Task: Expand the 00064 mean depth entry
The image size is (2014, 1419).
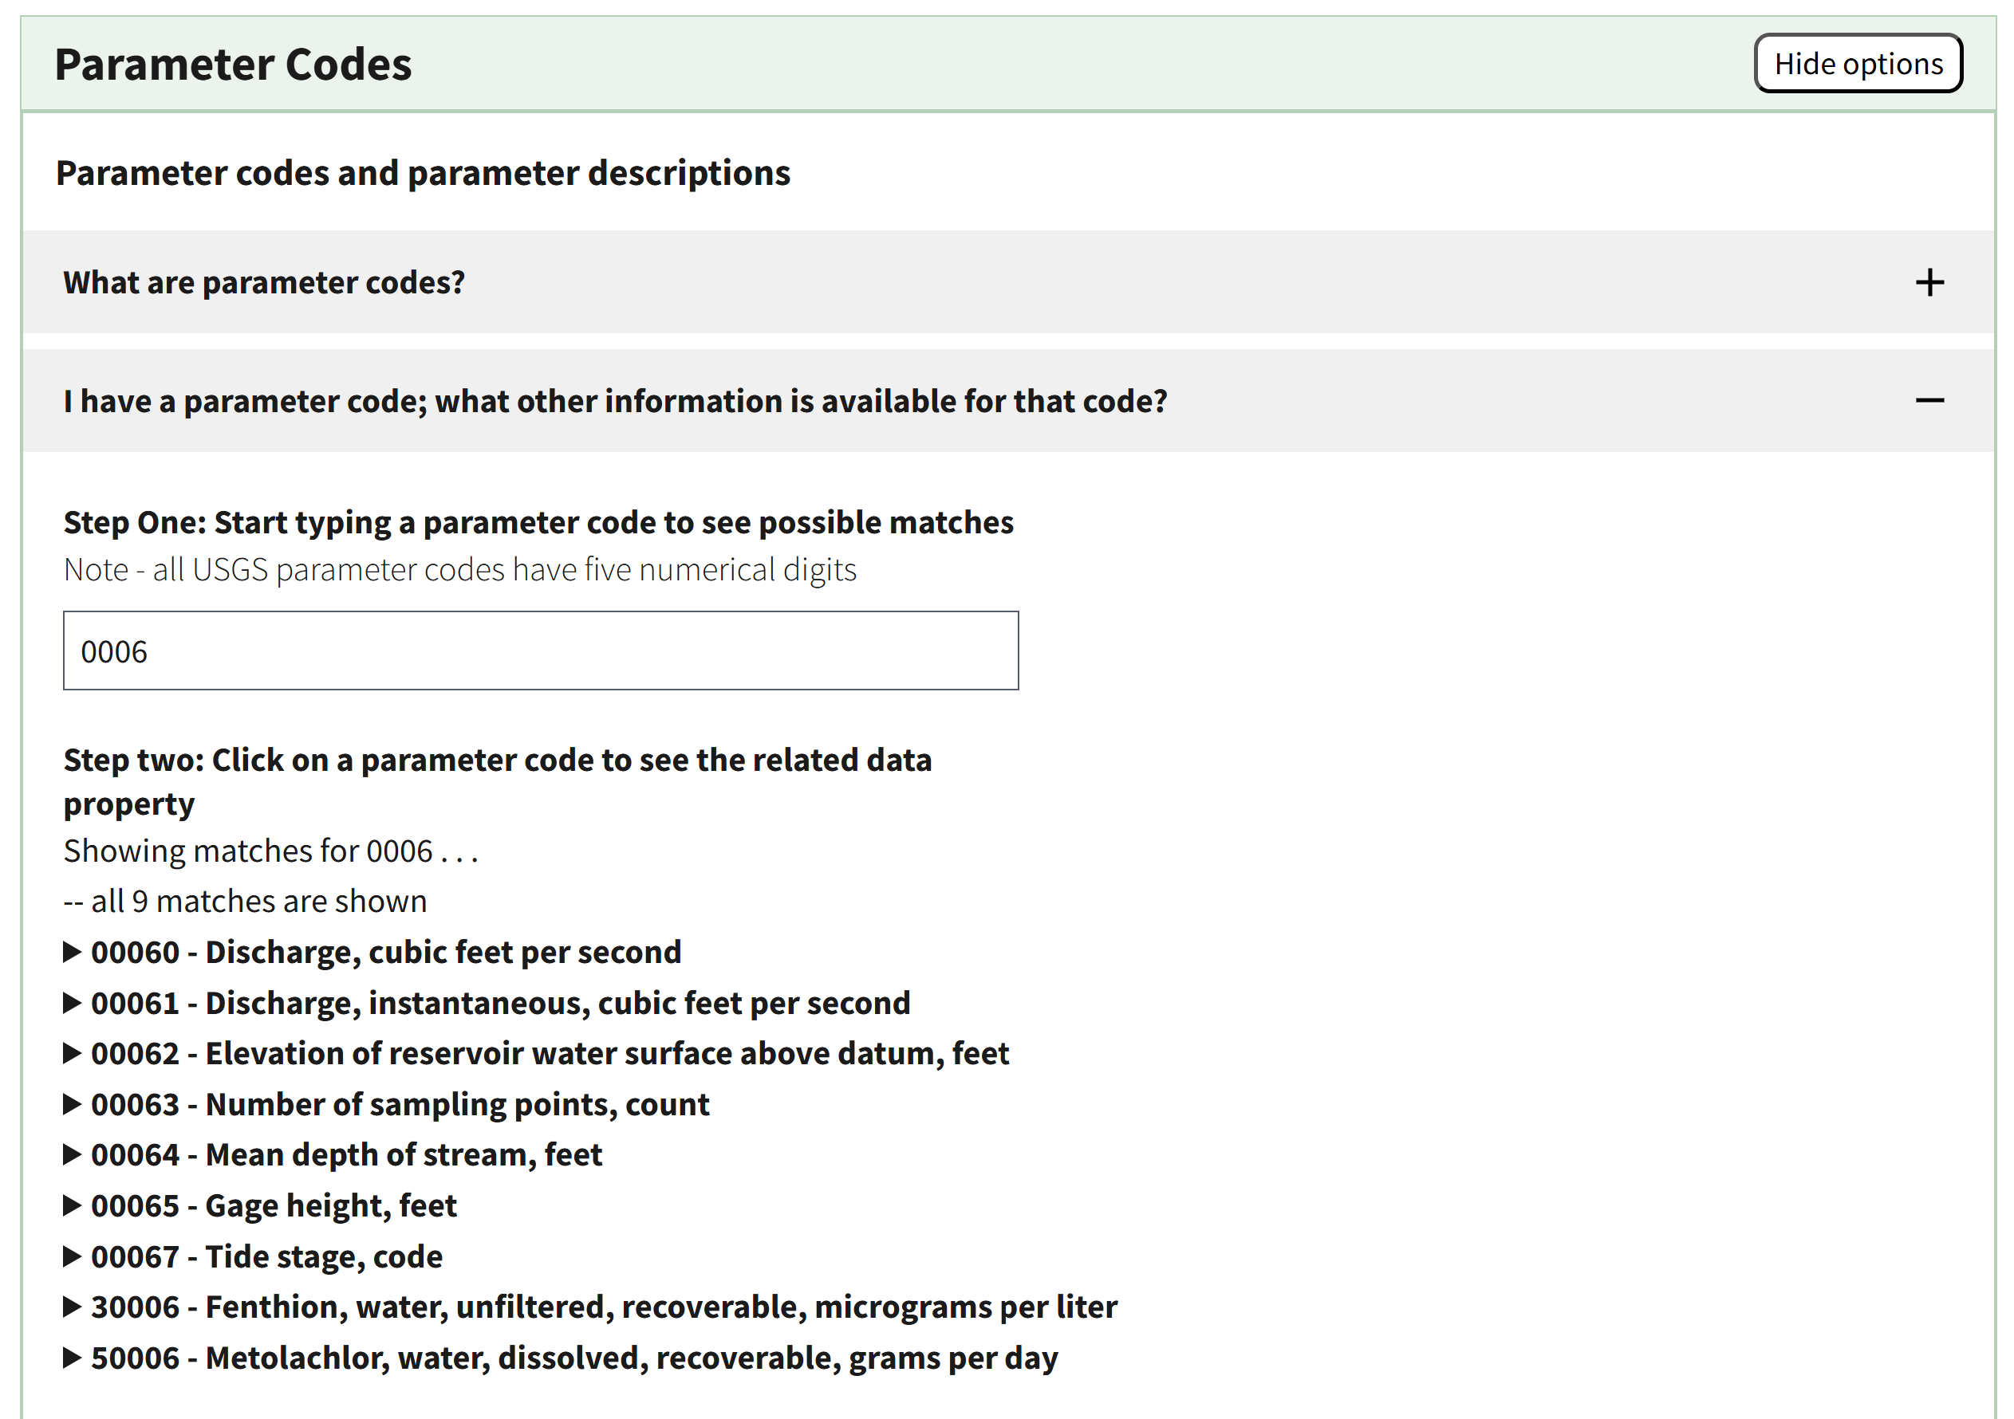Action: pos(73,1154)
